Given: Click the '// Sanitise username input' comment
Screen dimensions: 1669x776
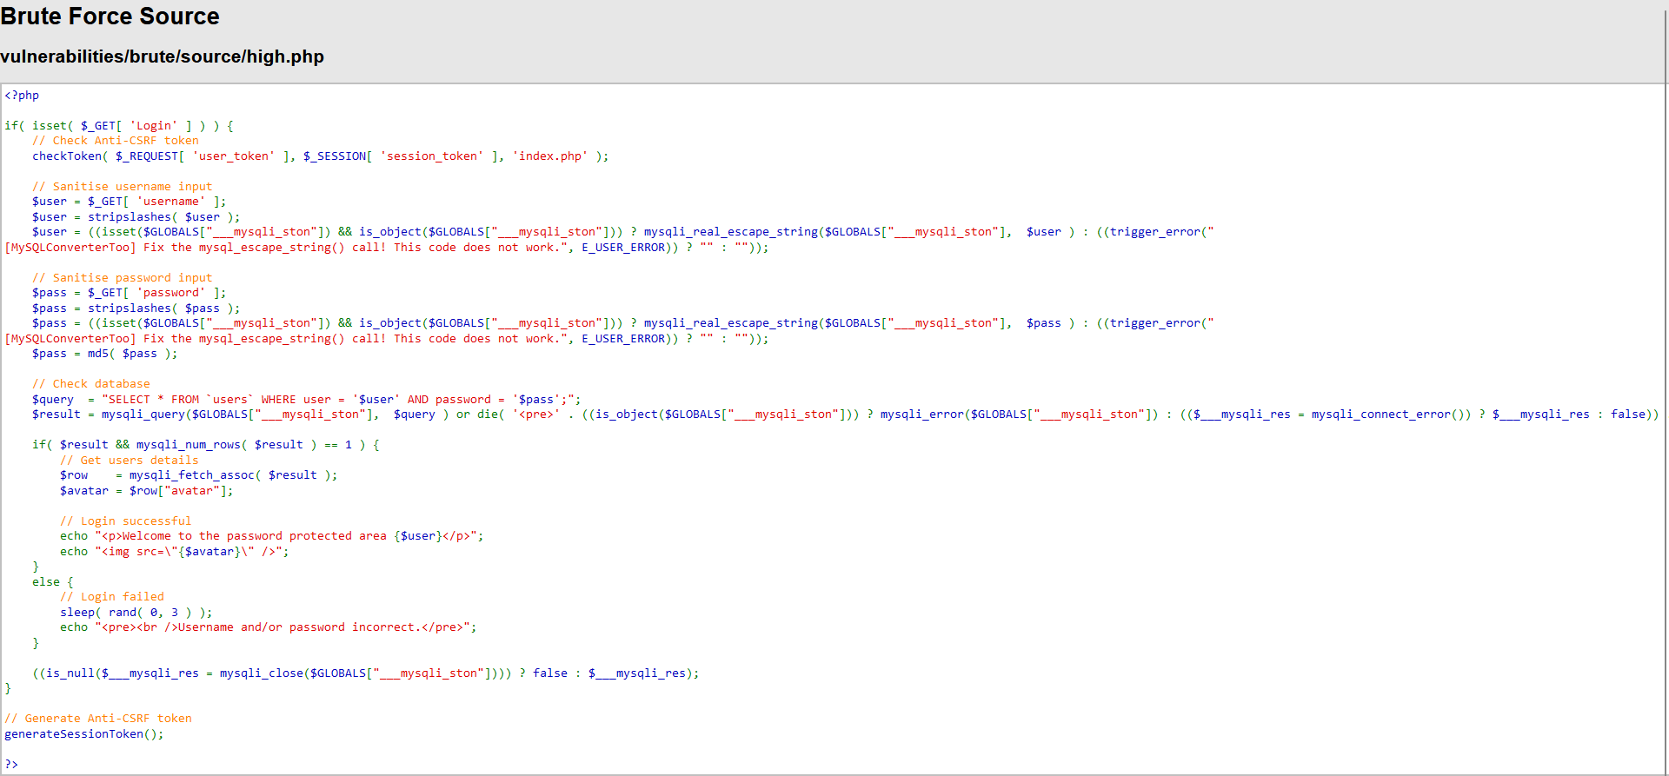Looking at the screenshot, I should coord(123,187).
